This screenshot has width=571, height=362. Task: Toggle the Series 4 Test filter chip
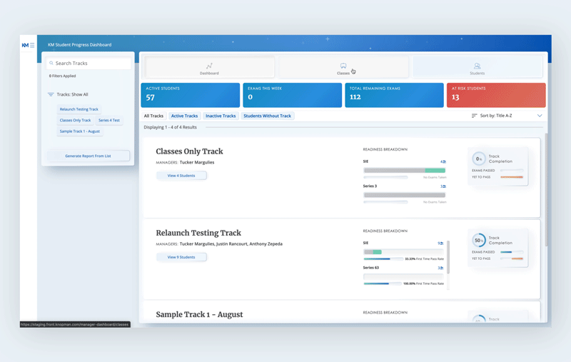point(109,120)
